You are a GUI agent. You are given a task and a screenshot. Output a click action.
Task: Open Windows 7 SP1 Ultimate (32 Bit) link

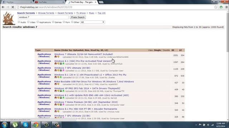click(x=72, y=116)
